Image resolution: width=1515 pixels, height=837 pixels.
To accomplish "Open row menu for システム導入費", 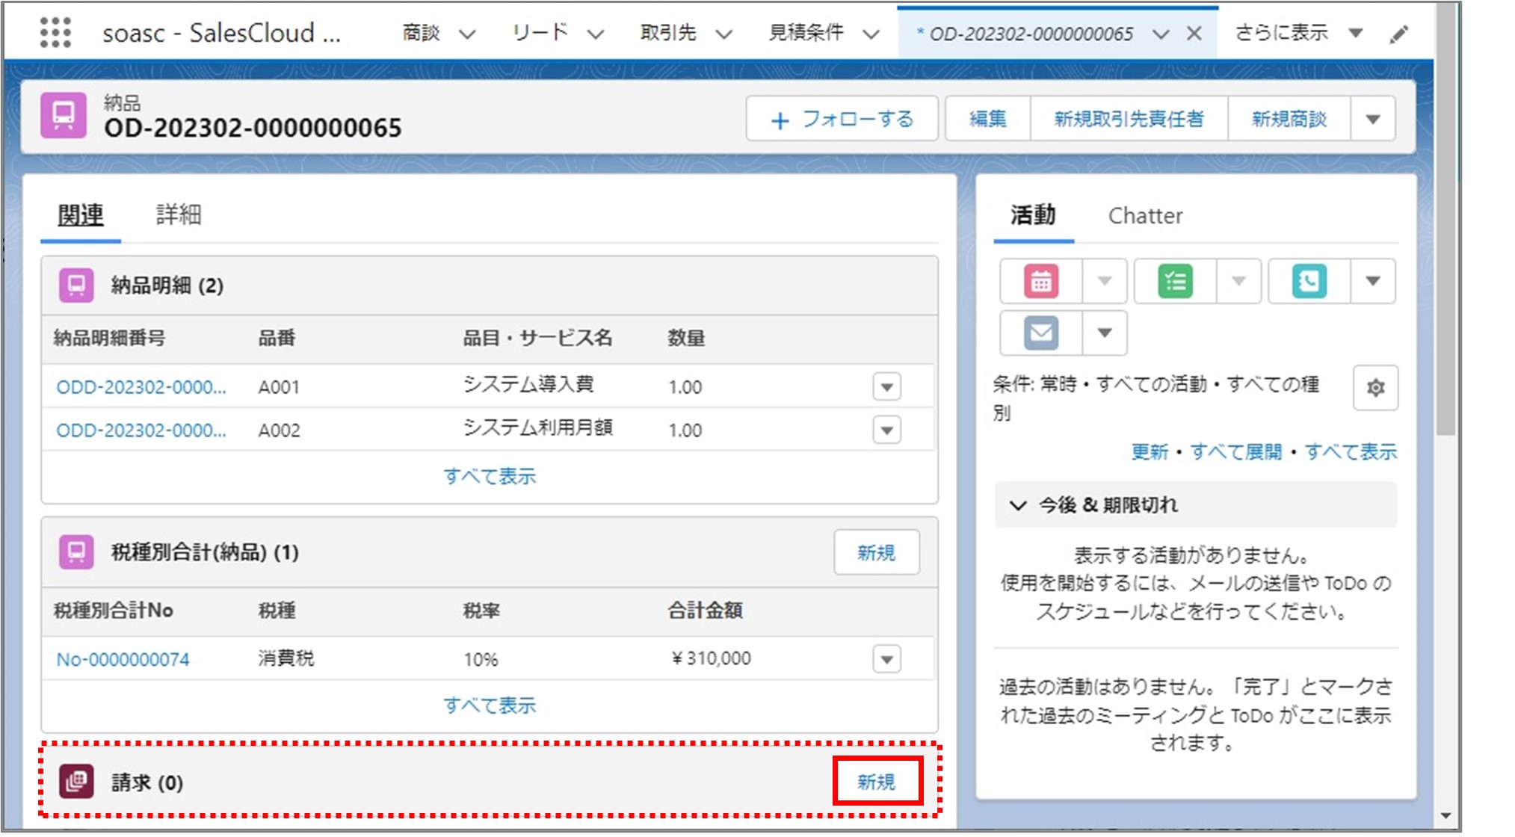I will [886, 387].
